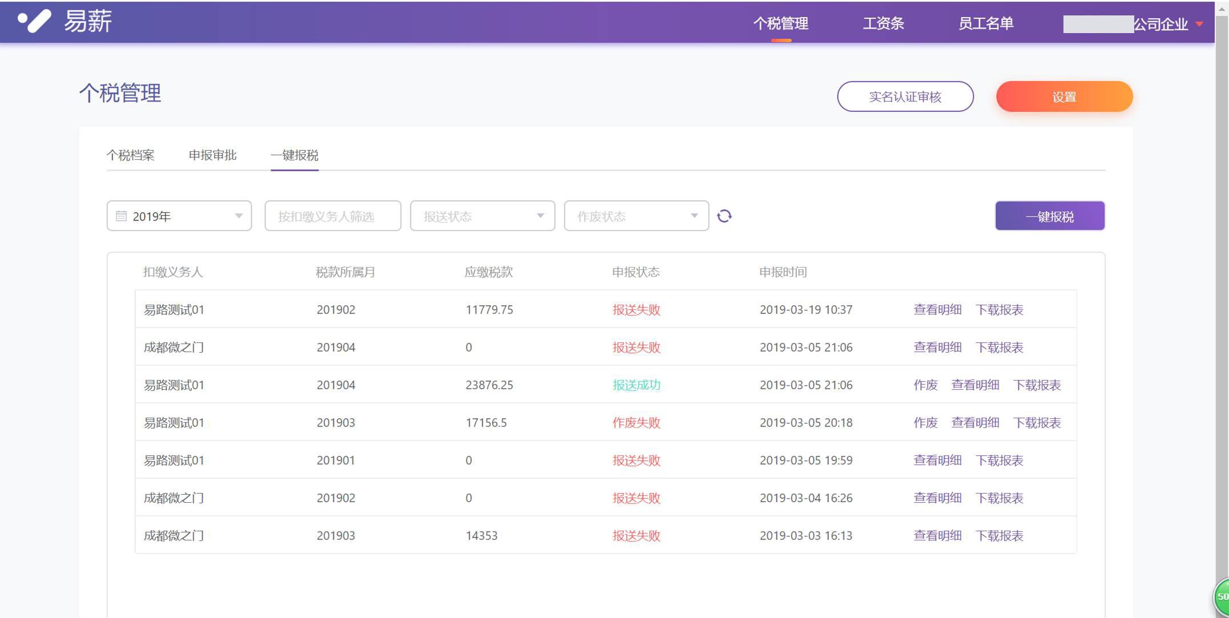Click the refresh icon beside filters
Image resolution: width=1229 pixels, height=618 pixels.
pos(724,216)
